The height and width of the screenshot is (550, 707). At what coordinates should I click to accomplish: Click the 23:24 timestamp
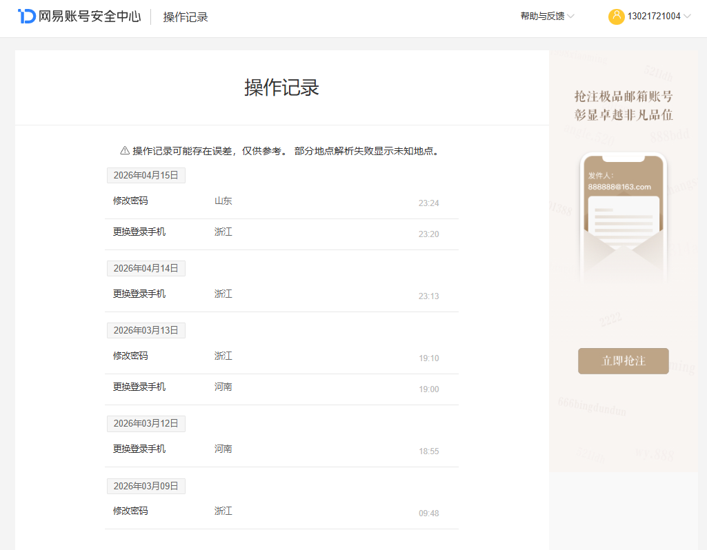tap(429, 203)
